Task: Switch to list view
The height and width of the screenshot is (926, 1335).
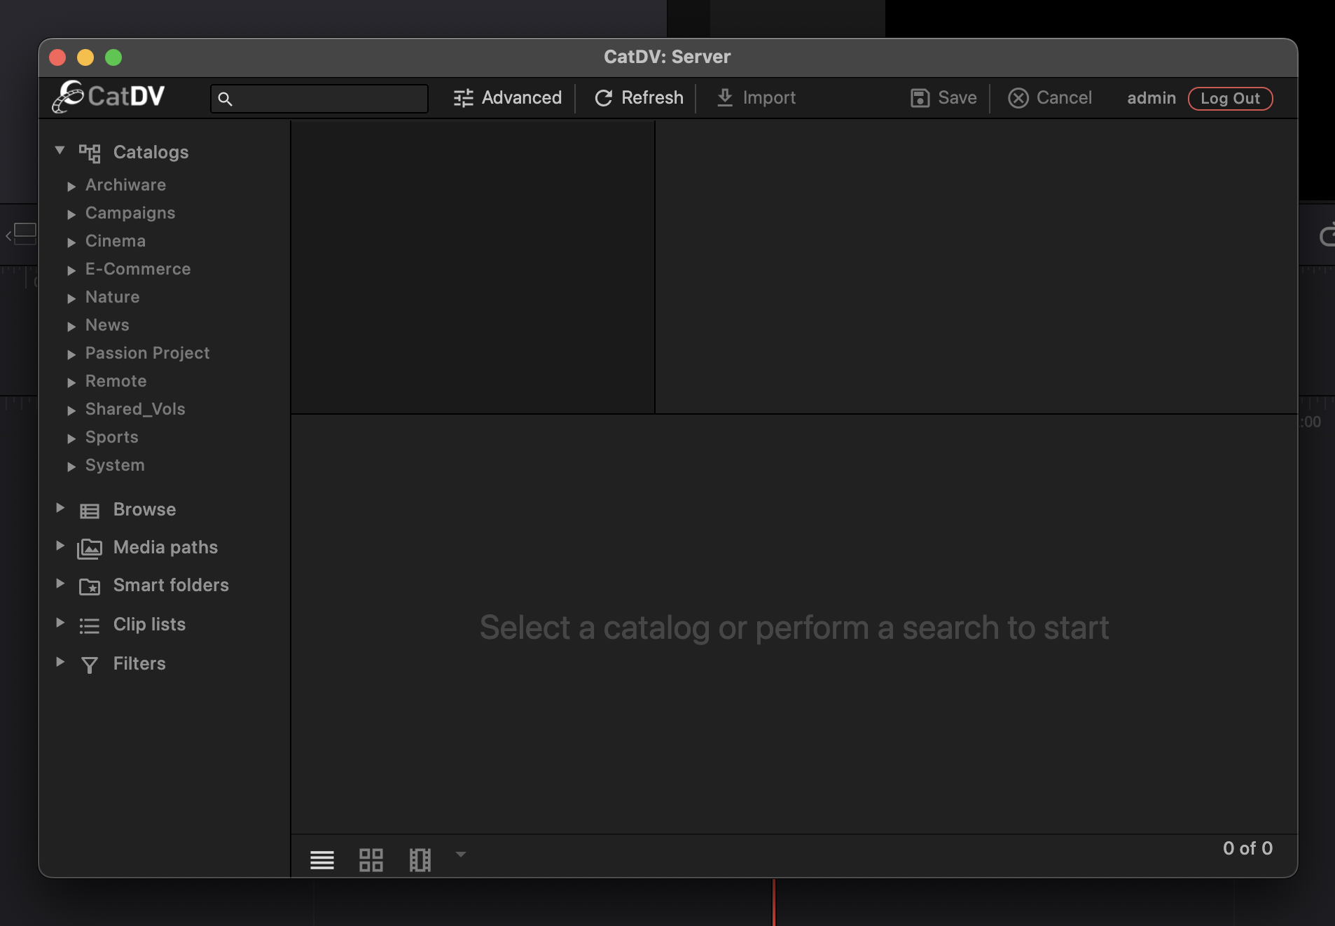Action: click(x=322, y=859)
